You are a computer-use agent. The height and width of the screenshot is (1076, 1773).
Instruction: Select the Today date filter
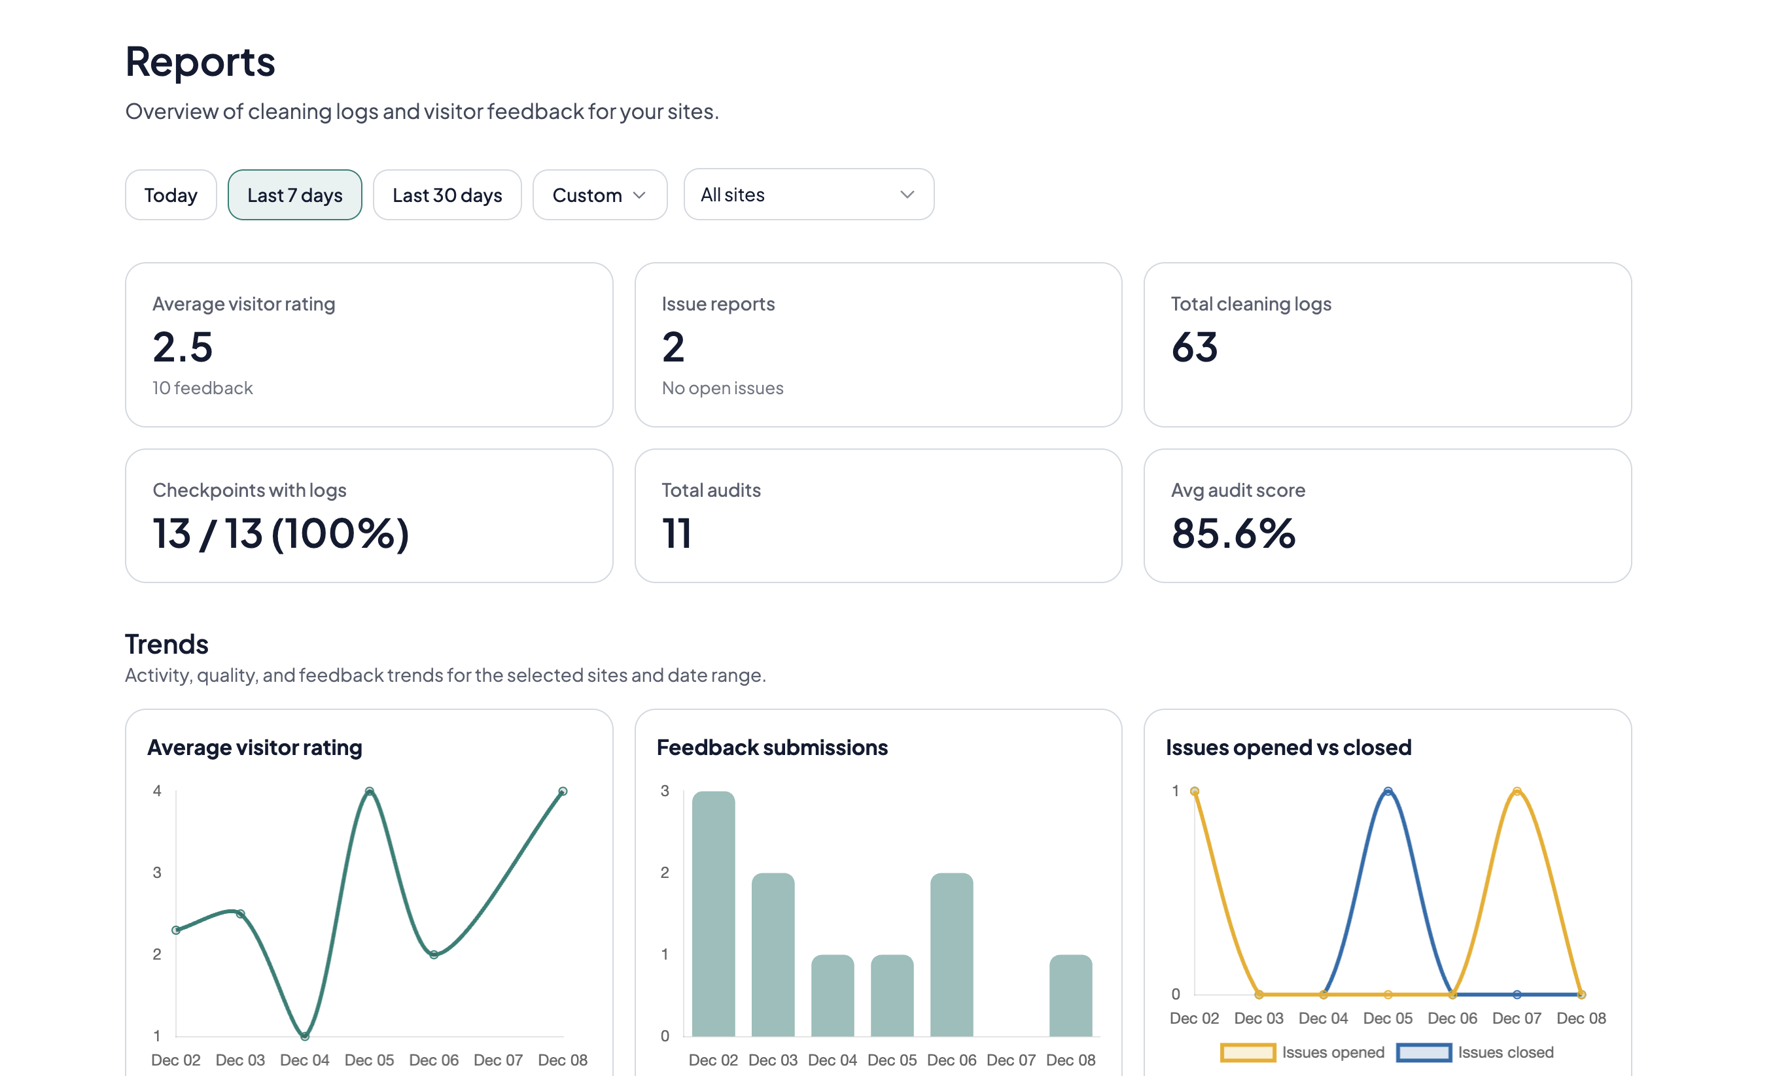(x=171, y=194)
